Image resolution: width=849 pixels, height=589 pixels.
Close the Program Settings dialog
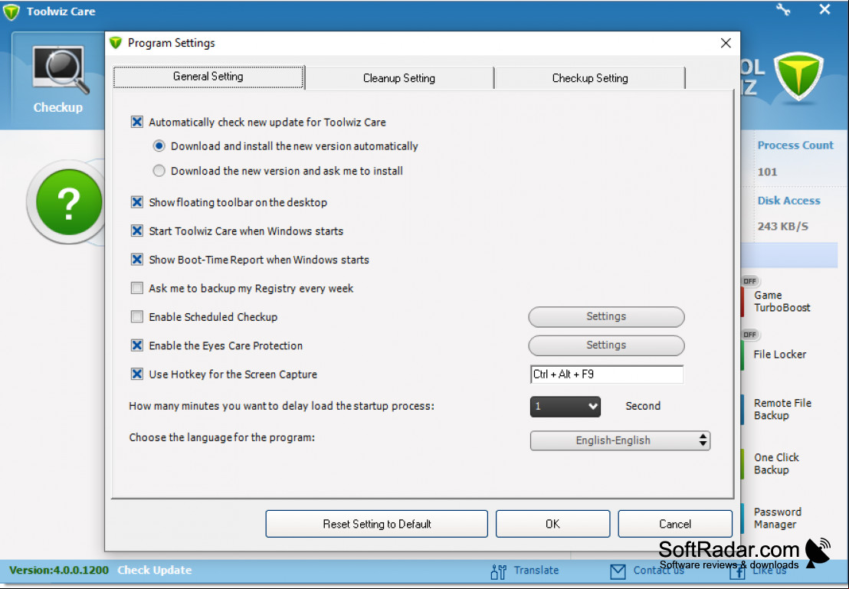(x=726, y=43)
